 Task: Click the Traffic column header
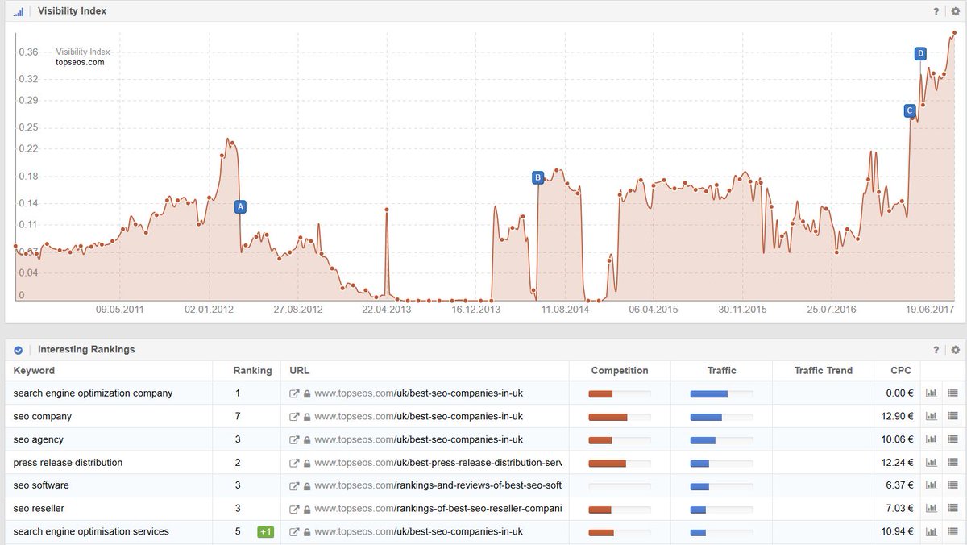(x=722, y=371)
